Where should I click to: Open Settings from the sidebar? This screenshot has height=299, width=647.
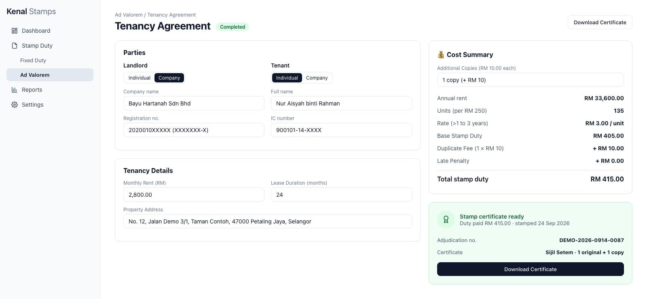pos(50,105)
